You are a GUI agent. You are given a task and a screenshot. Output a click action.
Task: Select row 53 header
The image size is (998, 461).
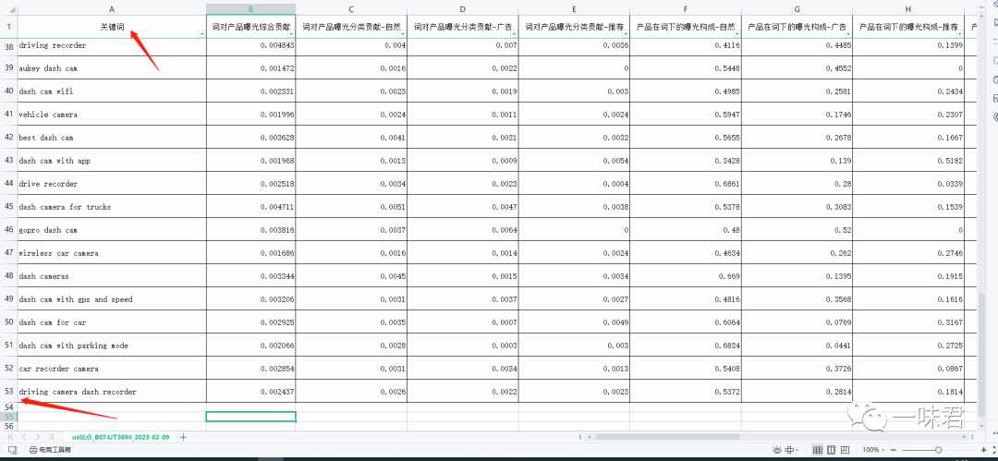click(x=9, y=391)
